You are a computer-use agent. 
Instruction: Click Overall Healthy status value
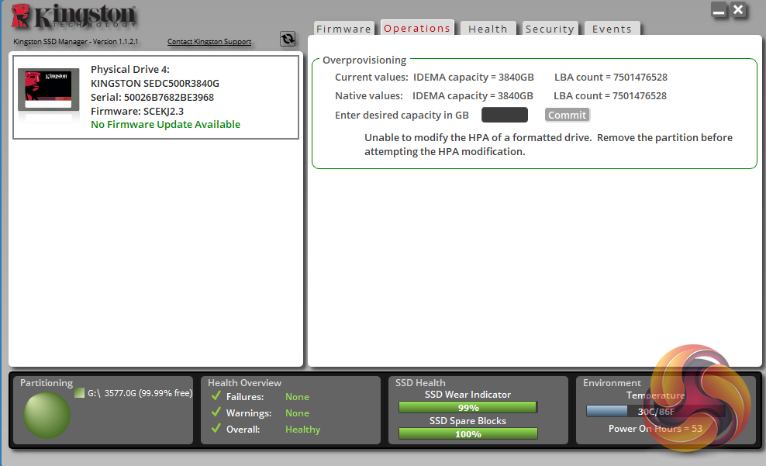(303, 430)
